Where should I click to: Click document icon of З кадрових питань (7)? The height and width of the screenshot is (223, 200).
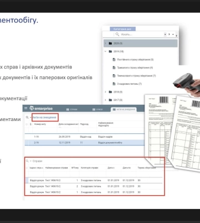coord(114,84)
